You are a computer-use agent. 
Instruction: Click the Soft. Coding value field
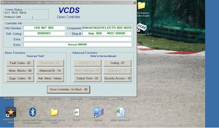coord(44,33)
